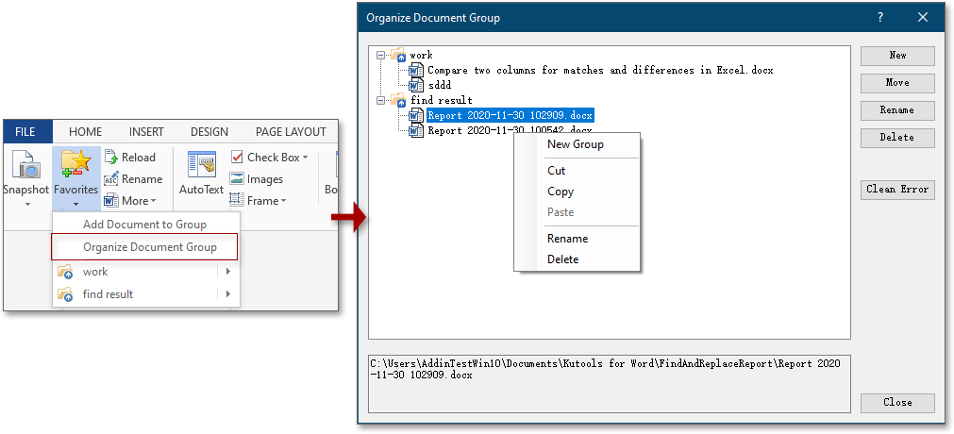This screenshot has width=954, height=434.
Task: Click the Snapshot camera icon
Action: click(25, 165)
